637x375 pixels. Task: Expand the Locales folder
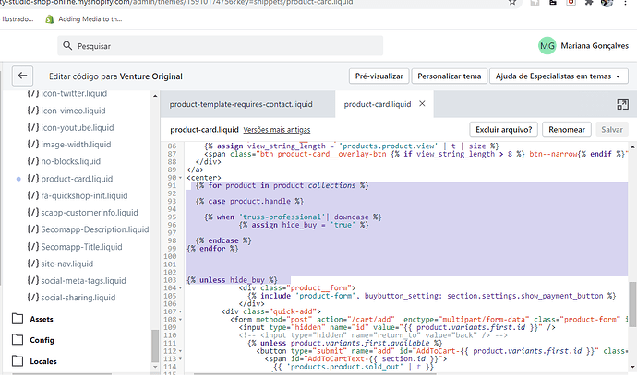tap(44, 361)
